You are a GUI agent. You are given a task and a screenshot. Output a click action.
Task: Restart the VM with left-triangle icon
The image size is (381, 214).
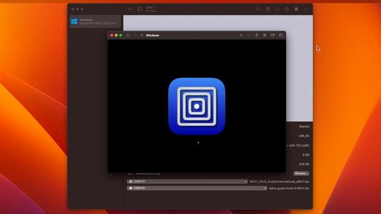coord(142,36)
